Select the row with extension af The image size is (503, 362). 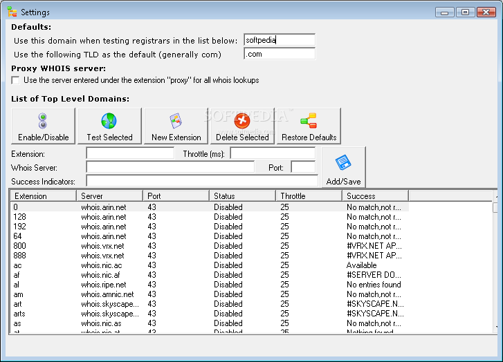[210, 275]
